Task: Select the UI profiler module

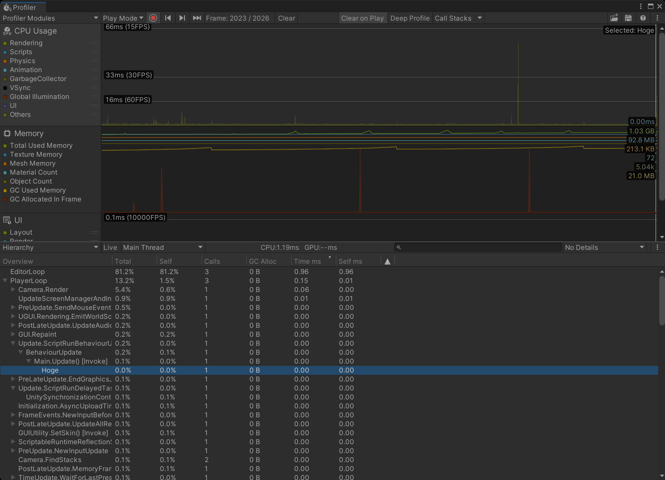Action: 18,220
